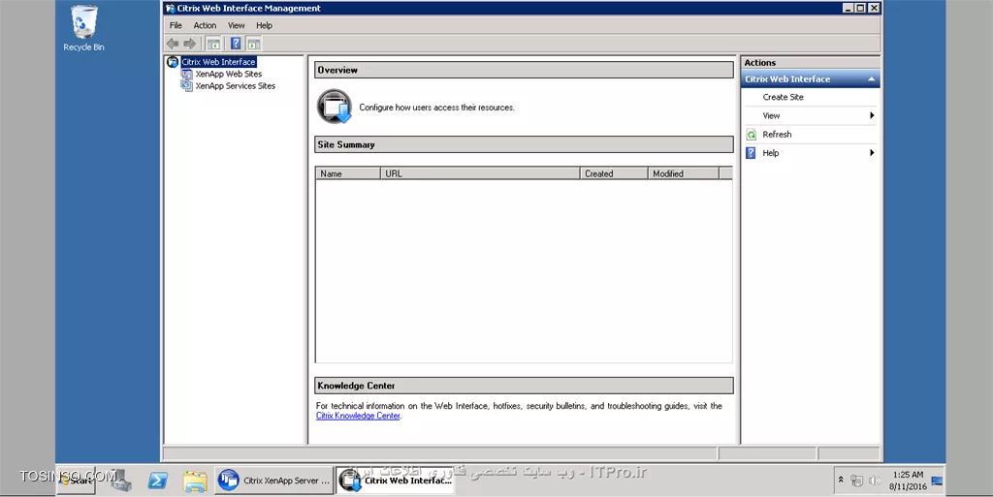Open the Citrix Knowledge Center link
The image size is (993, 497).
pyautogui.click(x=358, y=416)
